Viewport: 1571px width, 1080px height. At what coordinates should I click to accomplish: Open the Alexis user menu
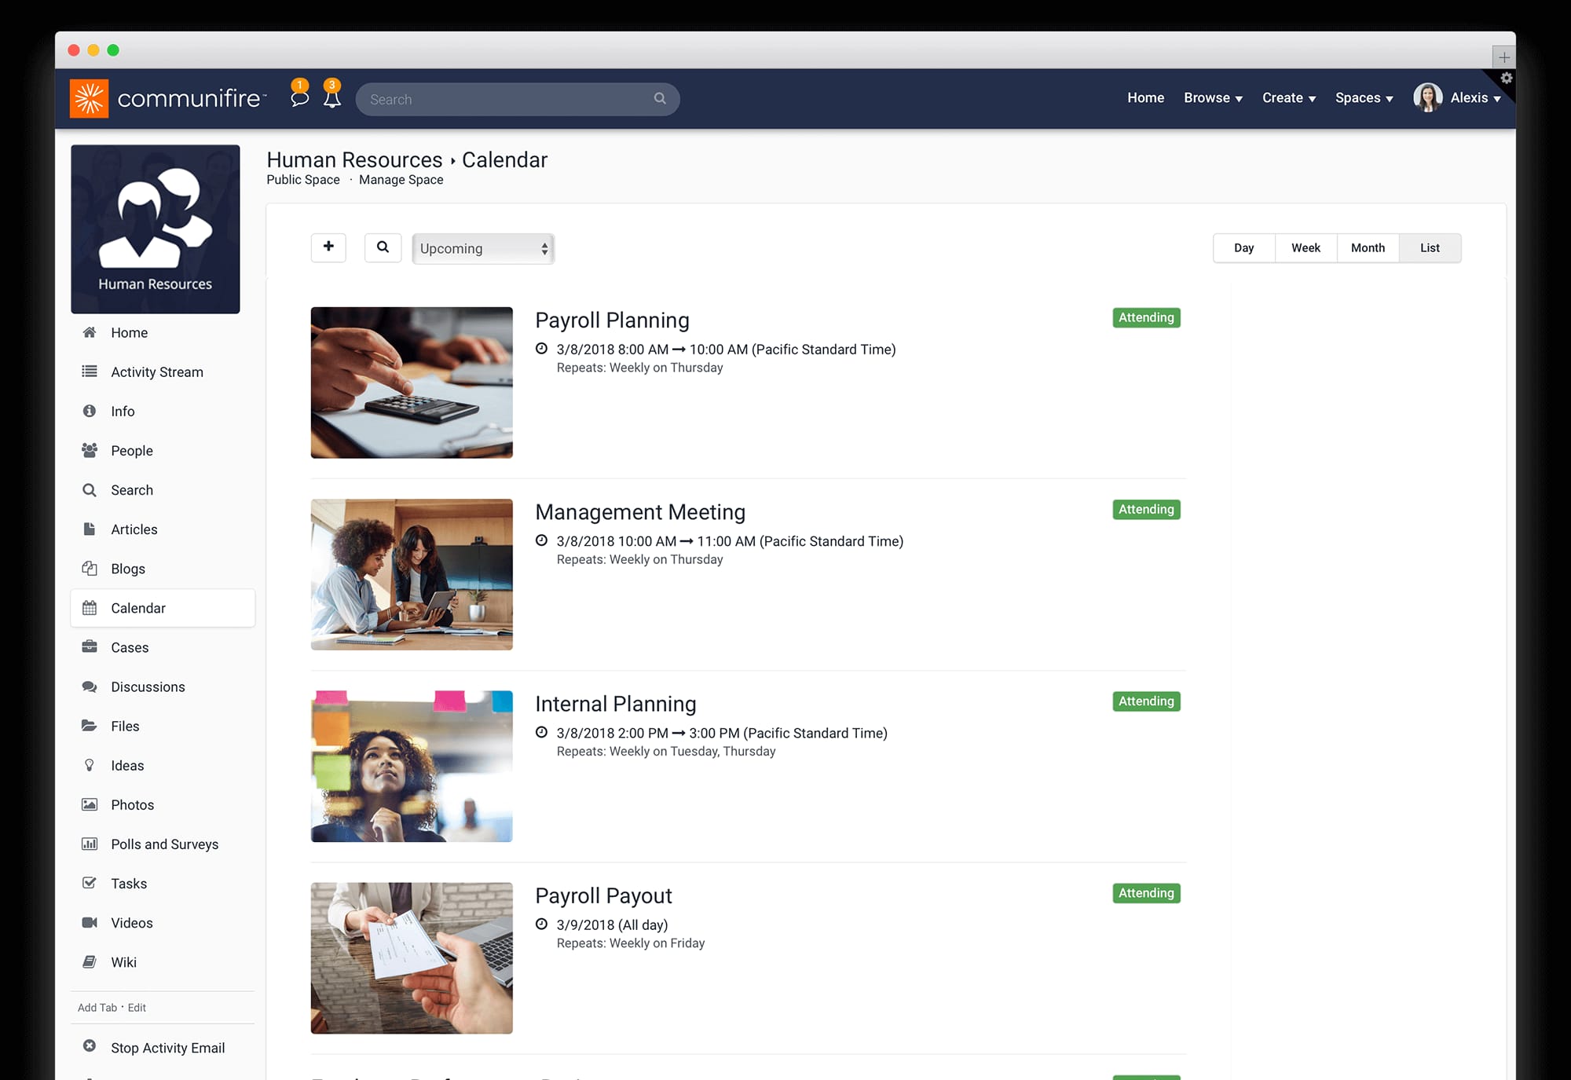[x=1475, y=97]
